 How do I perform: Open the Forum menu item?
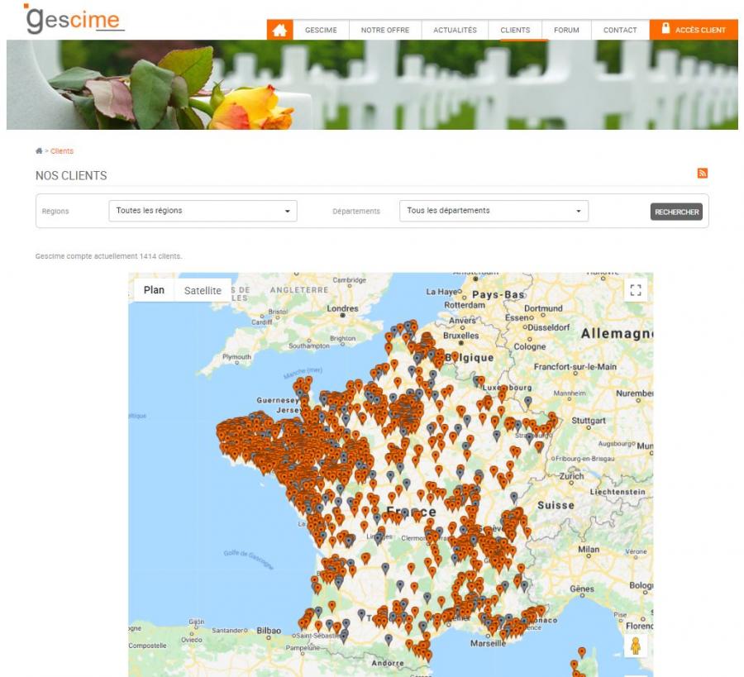[x=566, y=30]
